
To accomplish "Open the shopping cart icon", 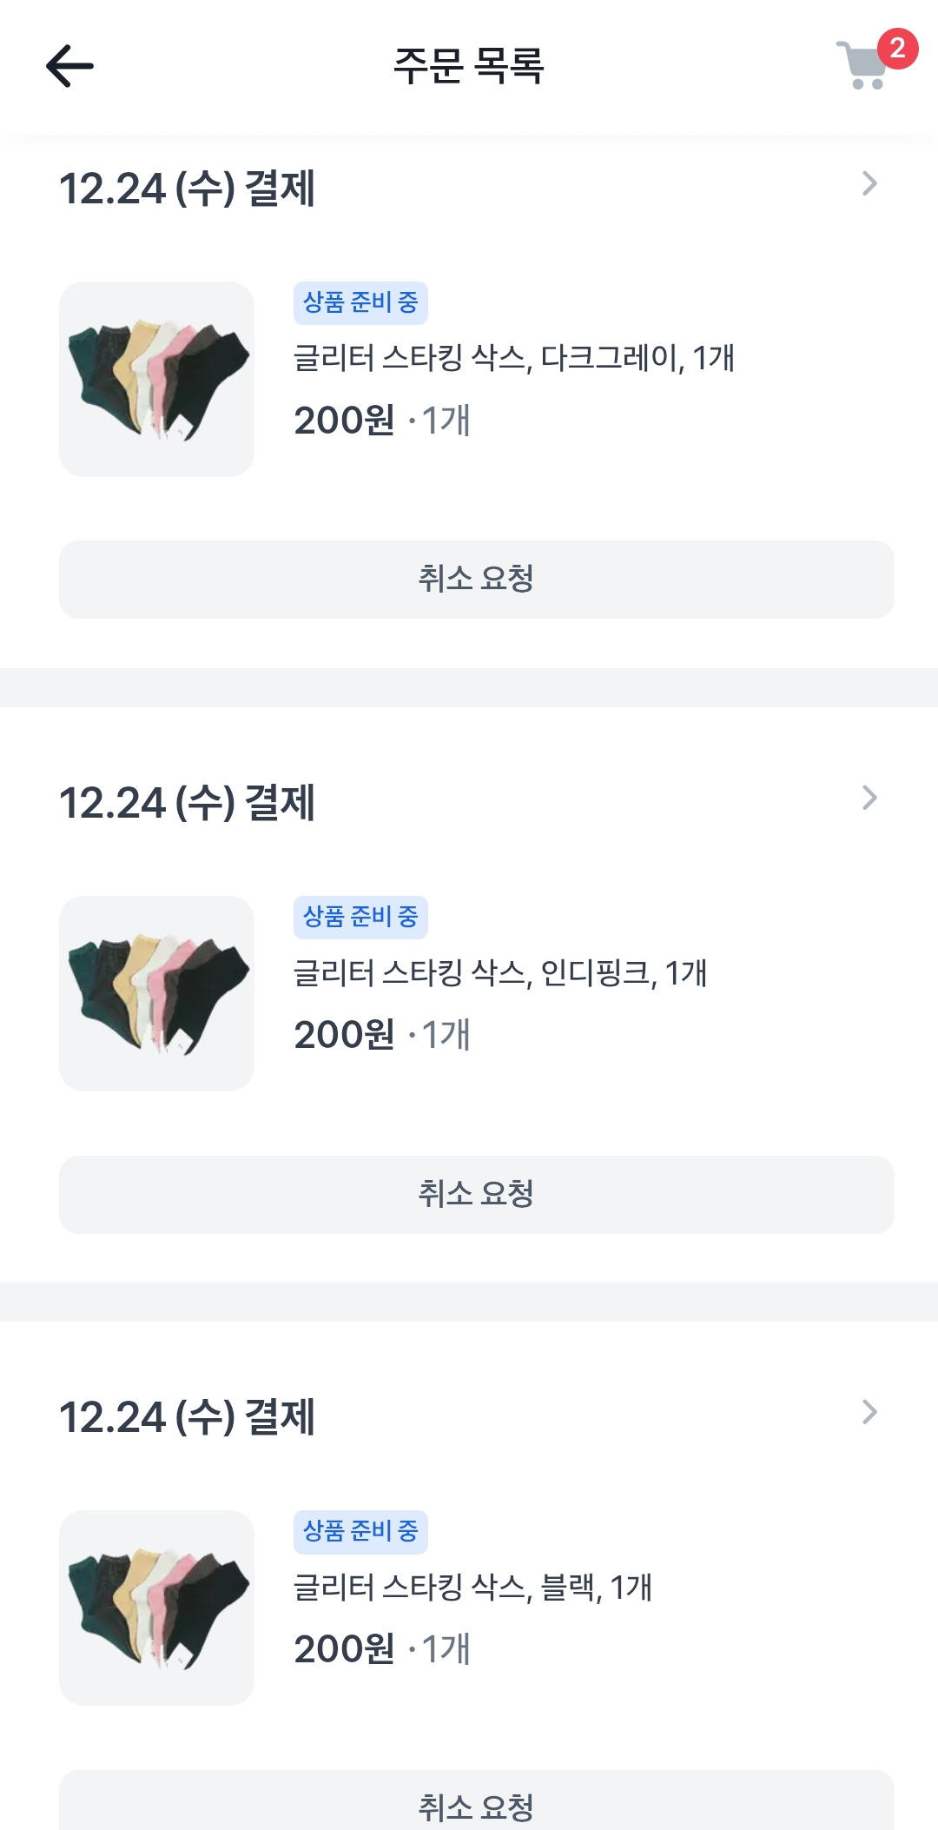I will 862,68.
